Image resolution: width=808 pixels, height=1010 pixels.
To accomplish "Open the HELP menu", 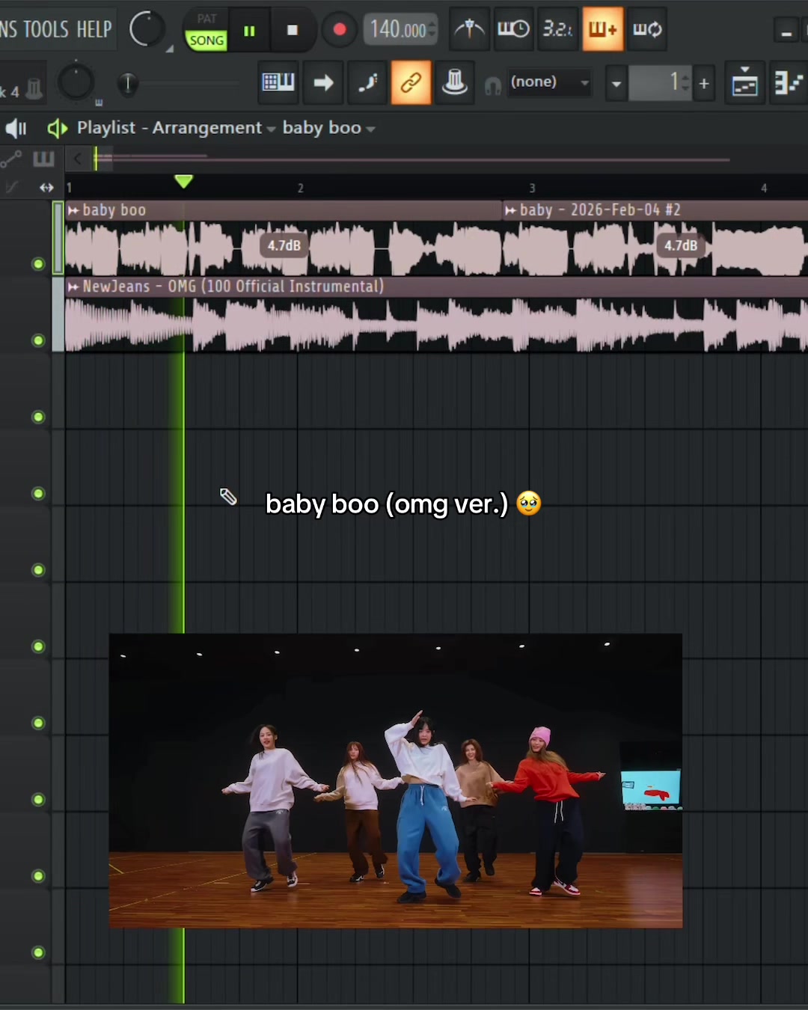I will [x=94, y=29].
